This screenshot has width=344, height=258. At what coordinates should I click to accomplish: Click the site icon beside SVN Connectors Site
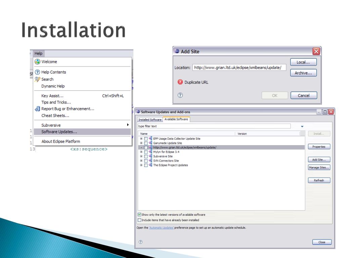coord(150,161)
